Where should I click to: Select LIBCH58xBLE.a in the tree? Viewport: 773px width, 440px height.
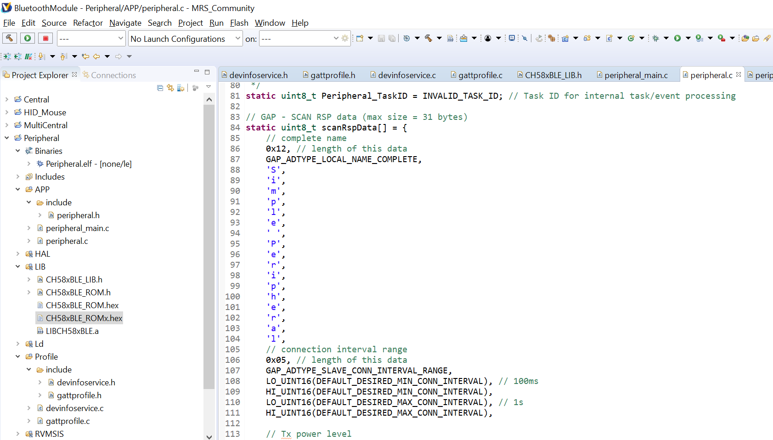72,331
